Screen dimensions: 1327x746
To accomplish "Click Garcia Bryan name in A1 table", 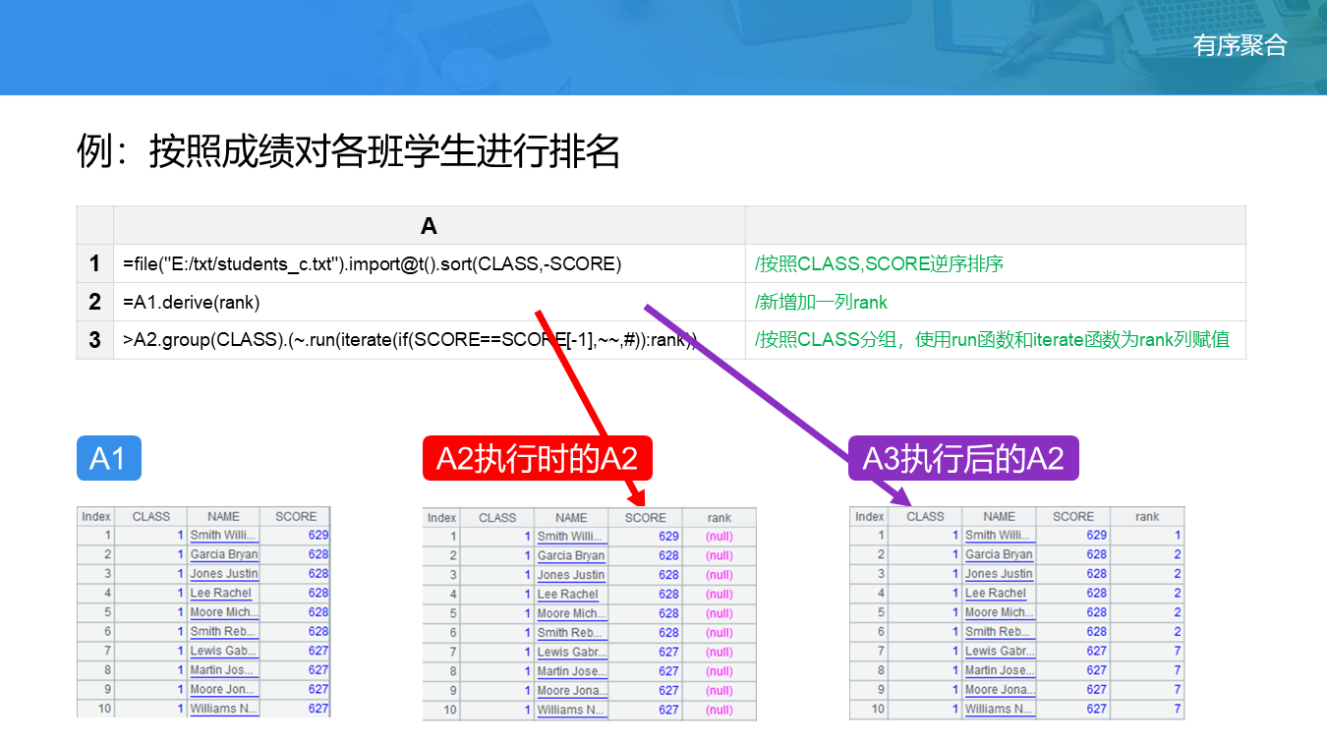I will 224,554.
